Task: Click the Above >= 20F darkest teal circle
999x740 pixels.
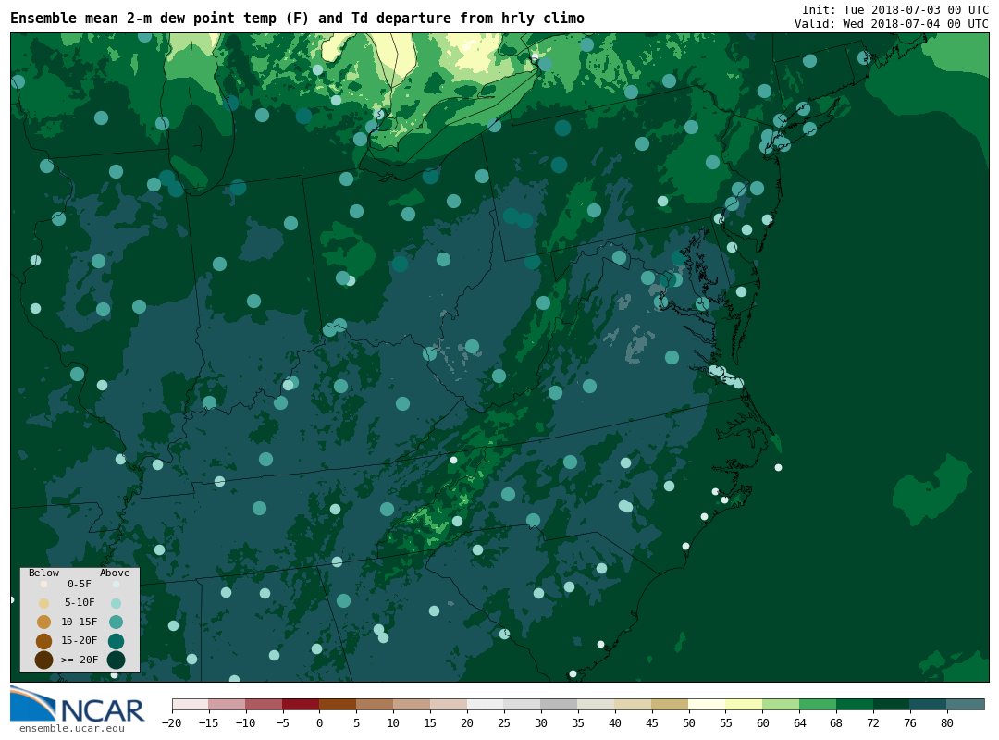Action: 116,660
